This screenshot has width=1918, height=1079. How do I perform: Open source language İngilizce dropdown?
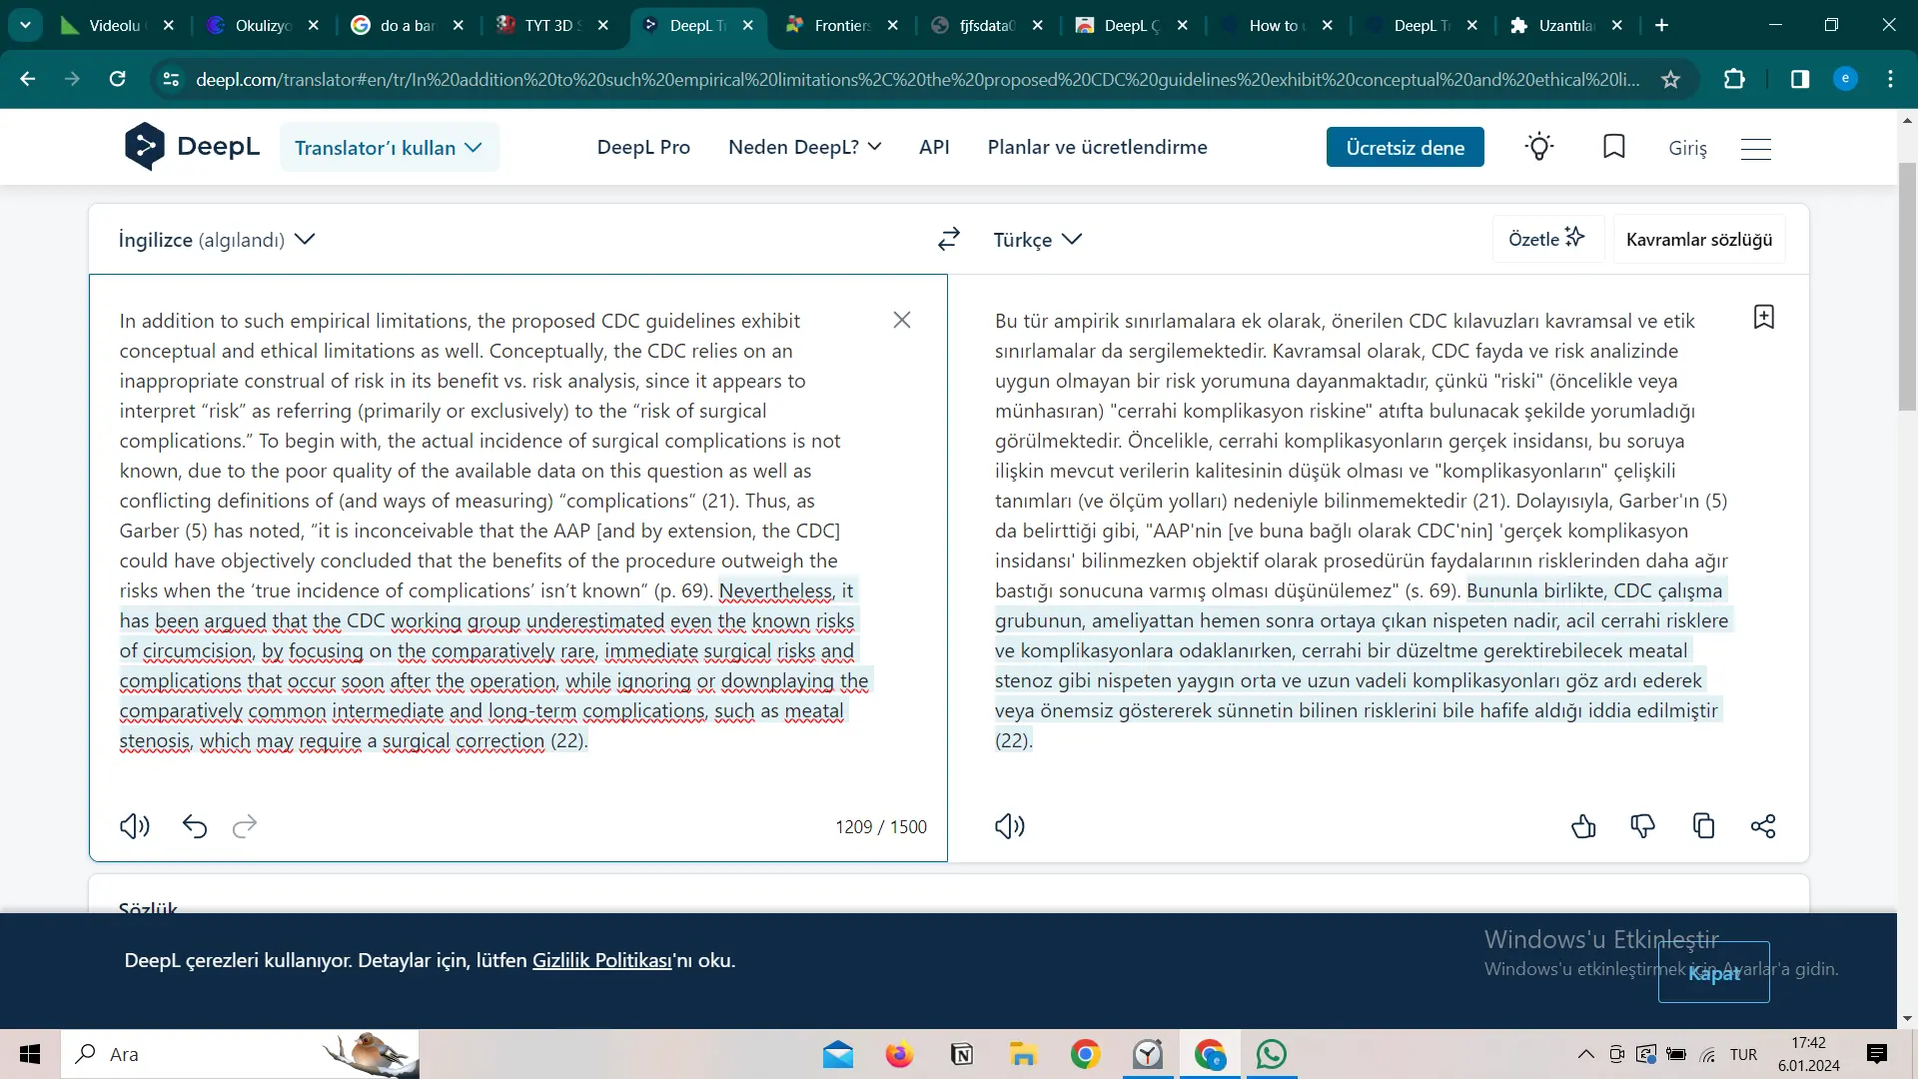(x=217, y=239)
